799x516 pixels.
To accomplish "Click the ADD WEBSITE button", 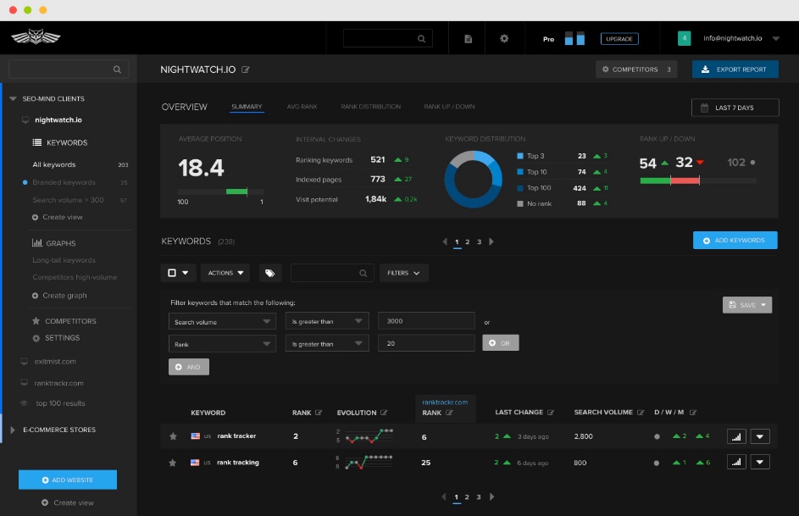I will (x=68, y=480).
